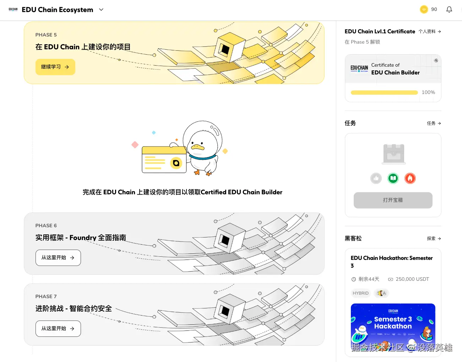
Task: Click the money icon beside 250,000 USDT
Action: [391, 279]
